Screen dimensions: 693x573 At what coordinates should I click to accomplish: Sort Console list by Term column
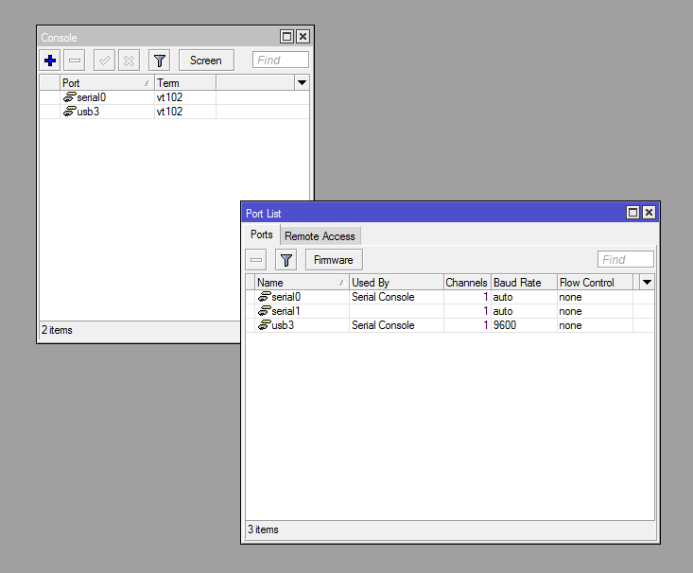pos(185,82)
